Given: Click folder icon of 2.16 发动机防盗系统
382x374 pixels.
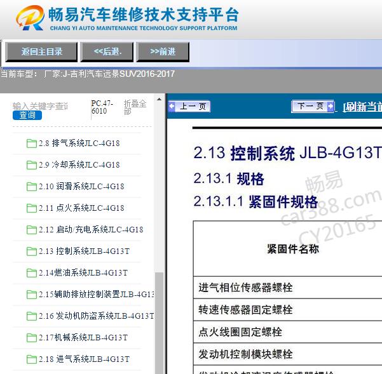Looking at the screenshot, I should coord(31,316).
